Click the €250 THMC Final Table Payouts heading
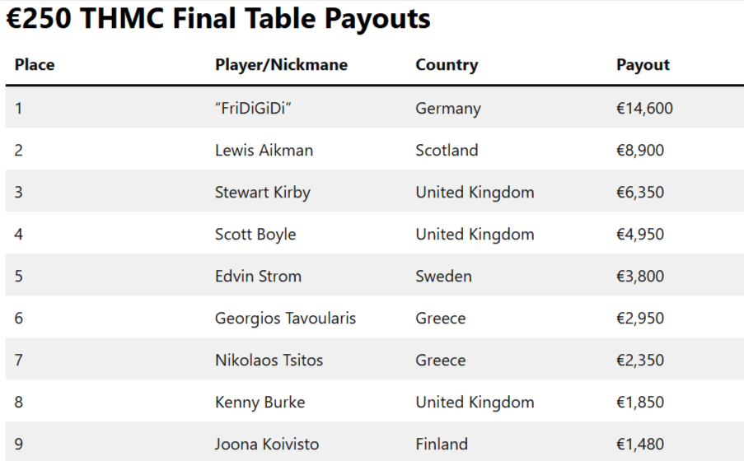744x461 pixels. tap(218, 19)
